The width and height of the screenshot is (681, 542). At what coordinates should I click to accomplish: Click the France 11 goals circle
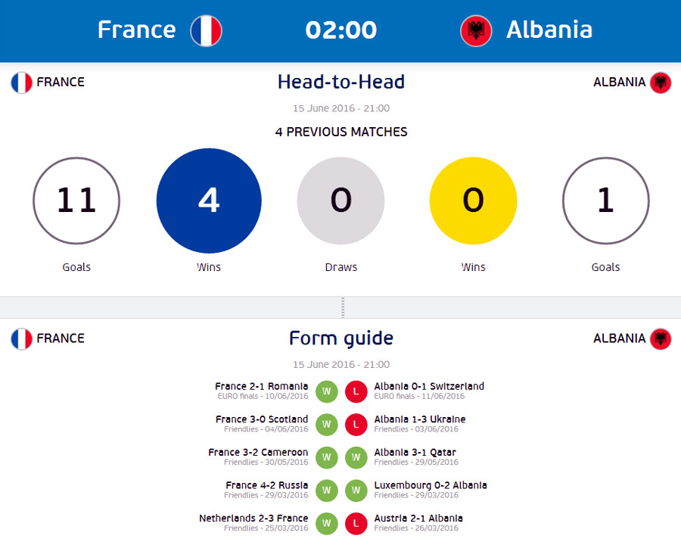pyautogui.click(x=76, y=201)
